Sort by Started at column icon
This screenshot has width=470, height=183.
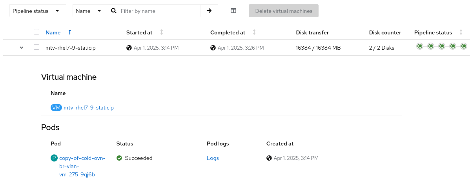[162, 32]
